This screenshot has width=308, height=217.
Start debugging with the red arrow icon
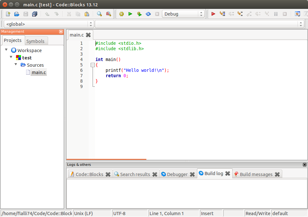[213, 14]
